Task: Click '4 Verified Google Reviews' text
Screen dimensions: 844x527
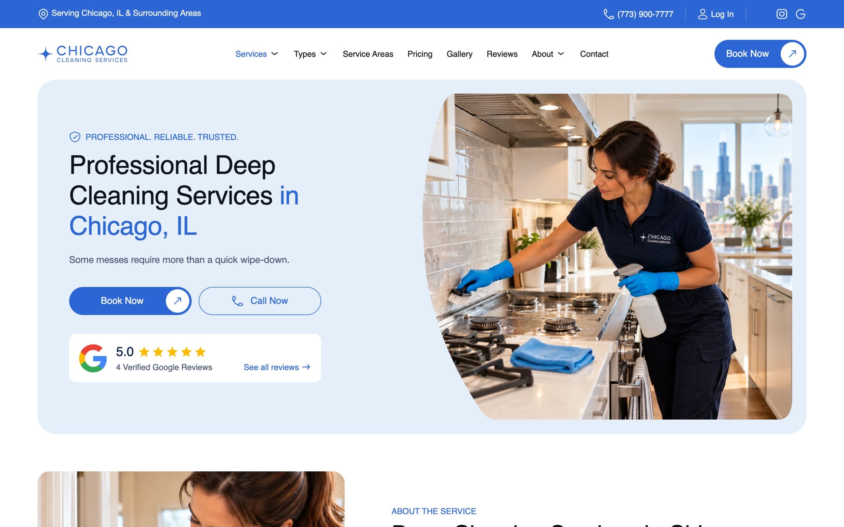Action: point(164,367)
